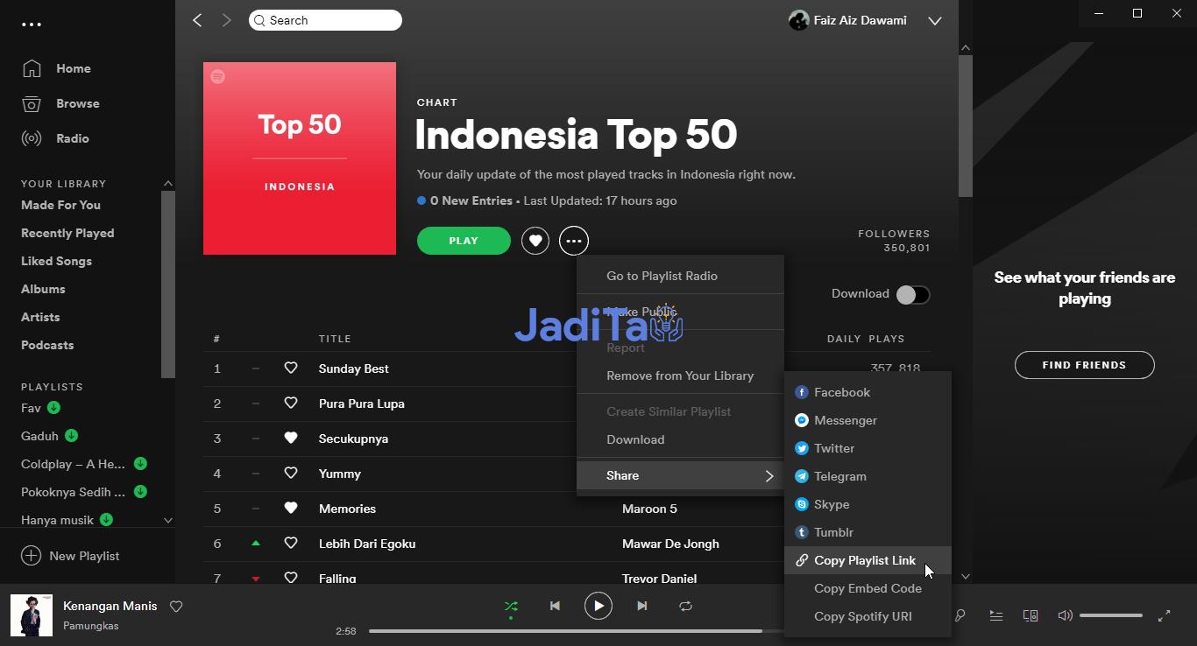Open Made For You

(x=61, y=205)
